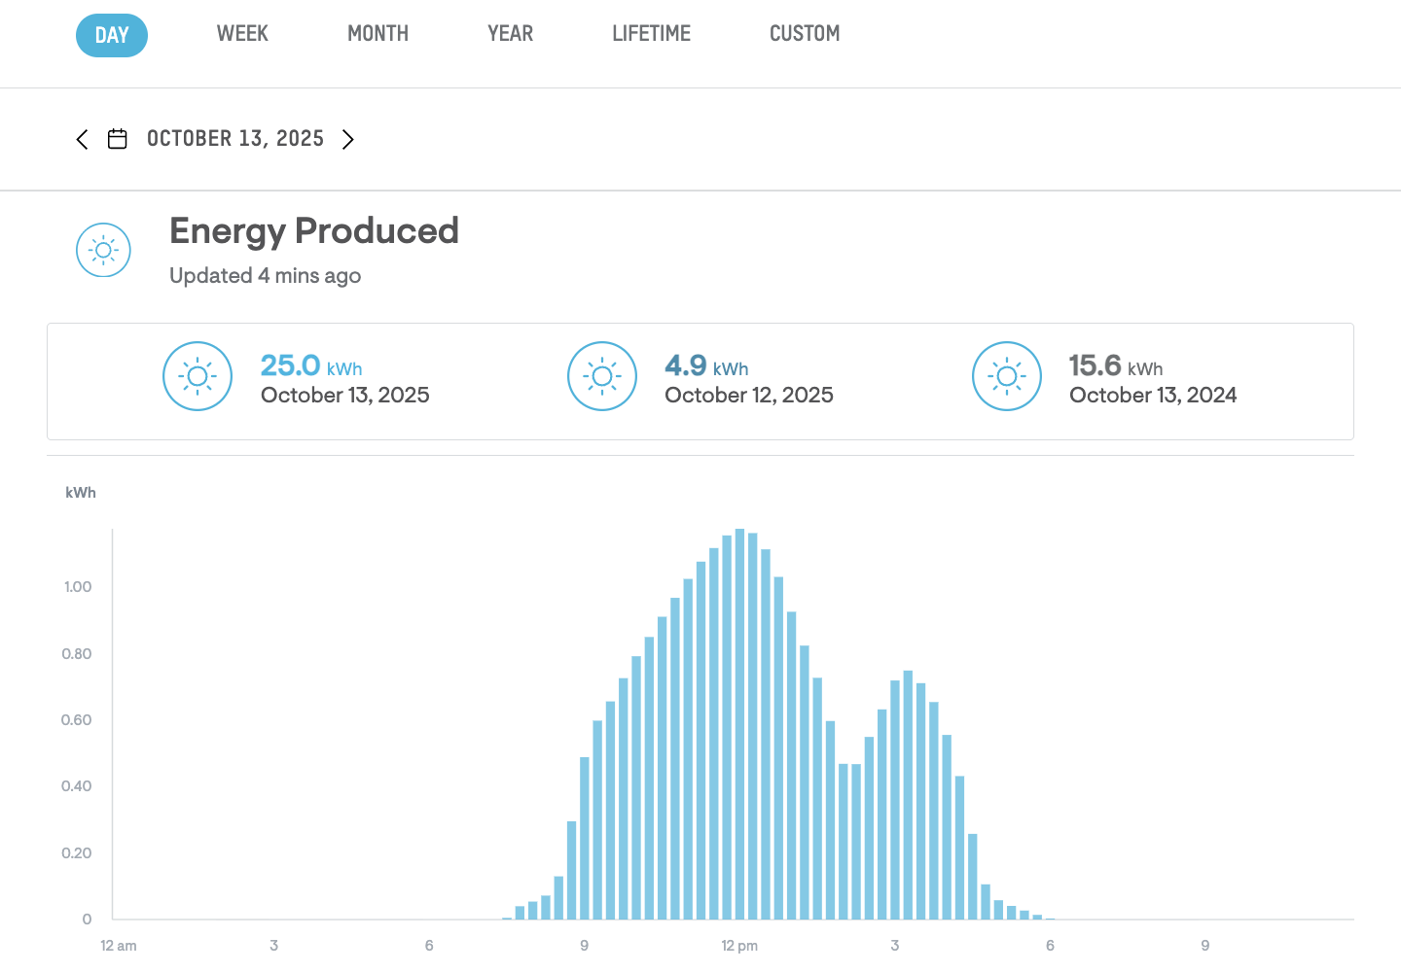Select the DAY view tab
1401x972 pixels.
point(112,36)
